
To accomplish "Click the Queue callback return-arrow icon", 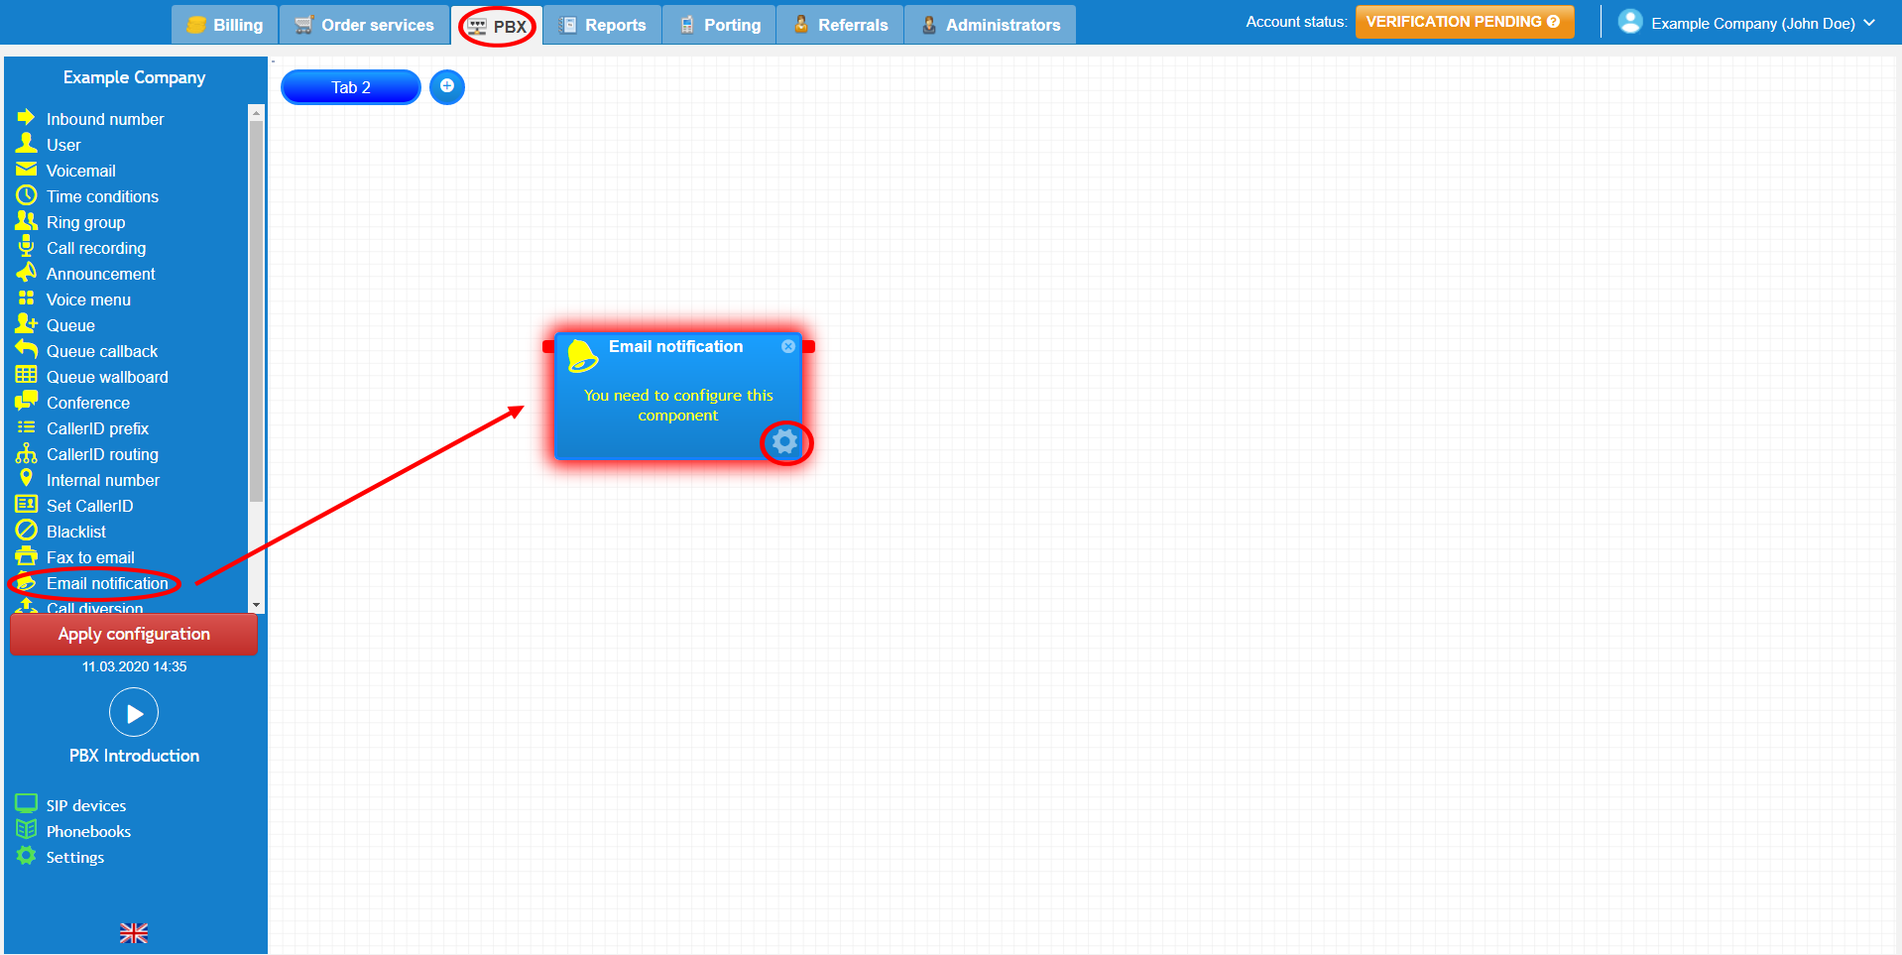I will click(x=26, y=350).
